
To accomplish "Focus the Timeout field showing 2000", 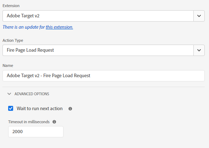I will click(x=36, y=132).
